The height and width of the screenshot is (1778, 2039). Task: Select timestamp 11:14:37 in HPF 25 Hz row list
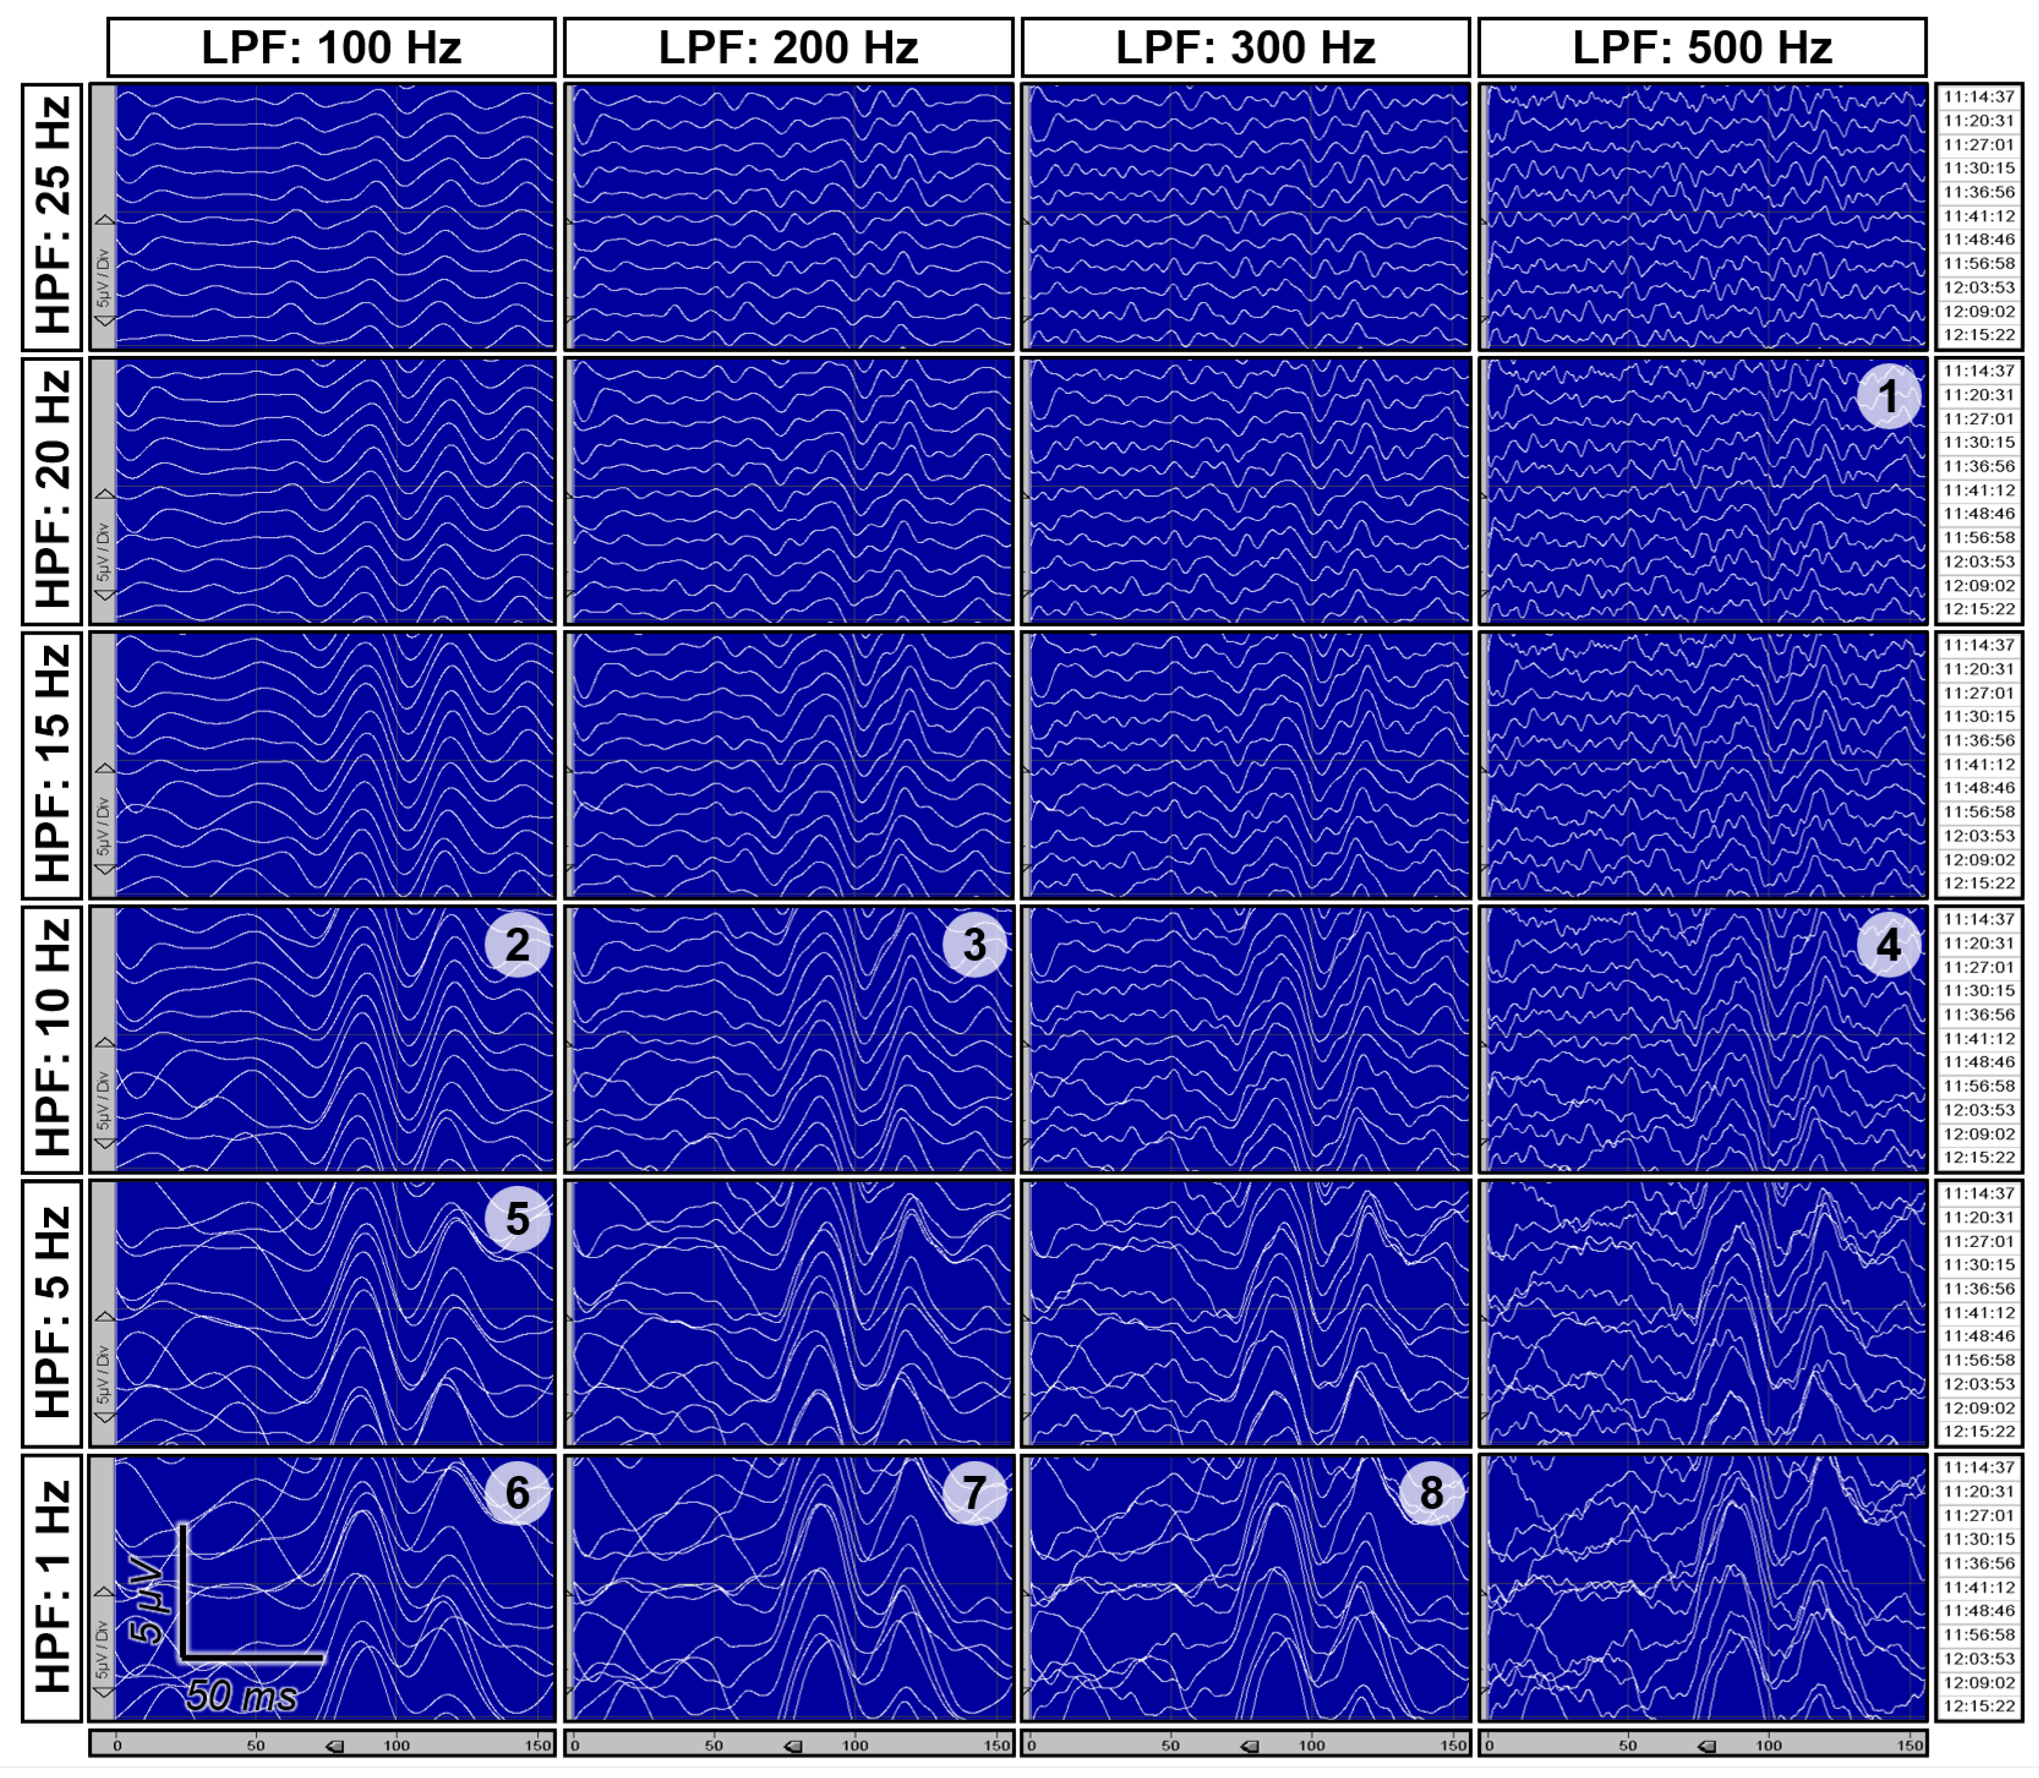[x=1978, y=97]
